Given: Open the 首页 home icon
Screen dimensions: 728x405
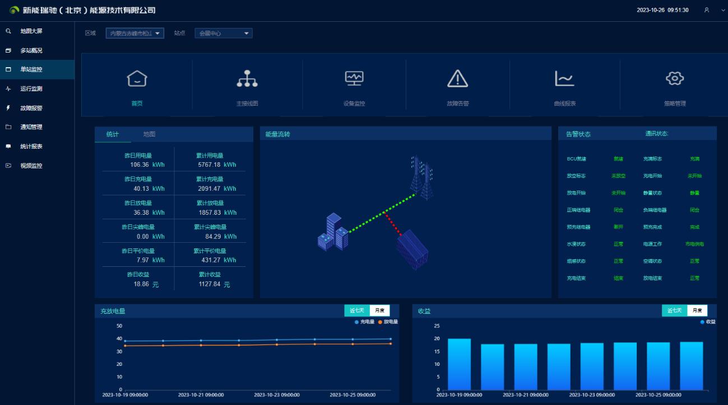Looking at the screenshot, I should coord(137,79).
